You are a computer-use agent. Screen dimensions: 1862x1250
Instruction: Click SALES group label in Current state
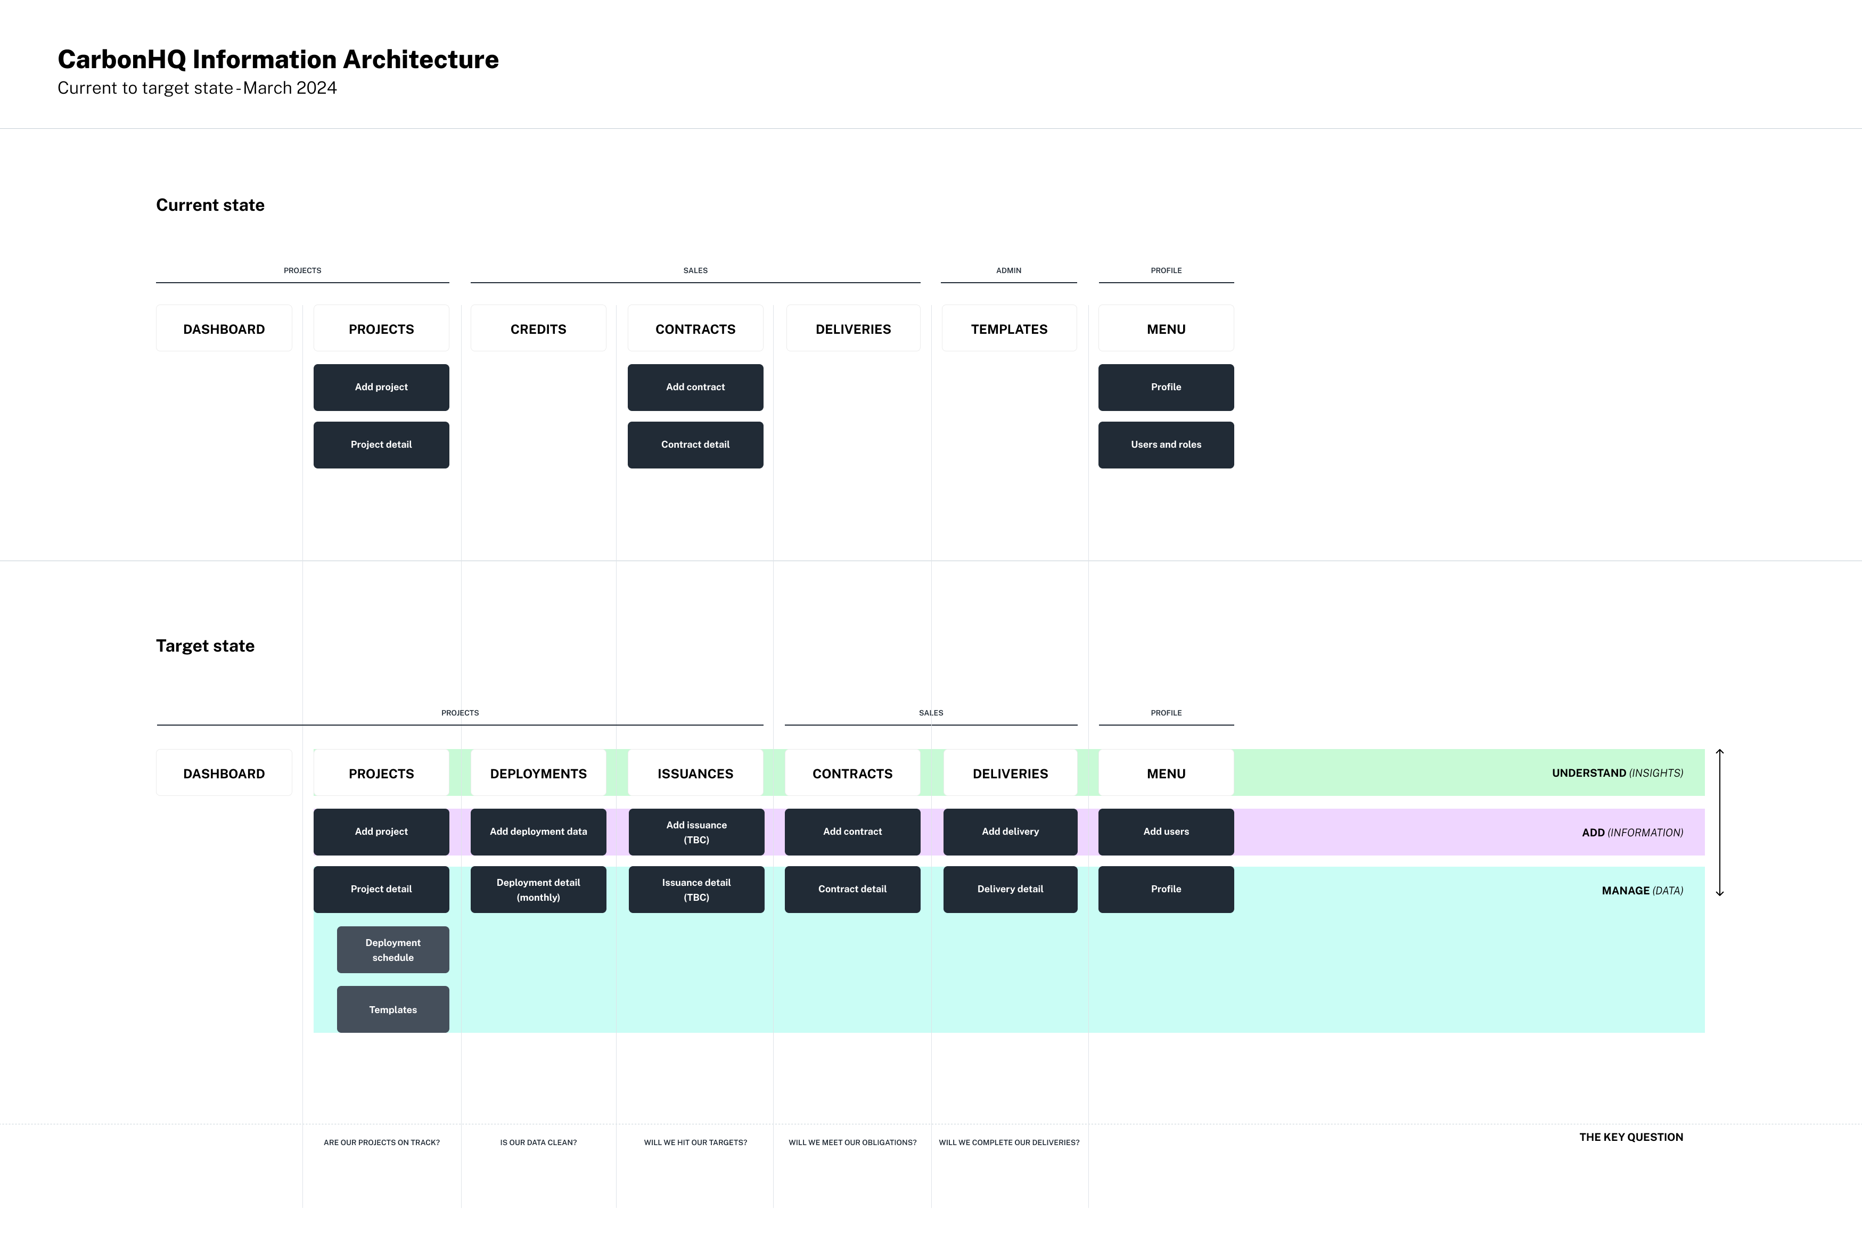695,271
